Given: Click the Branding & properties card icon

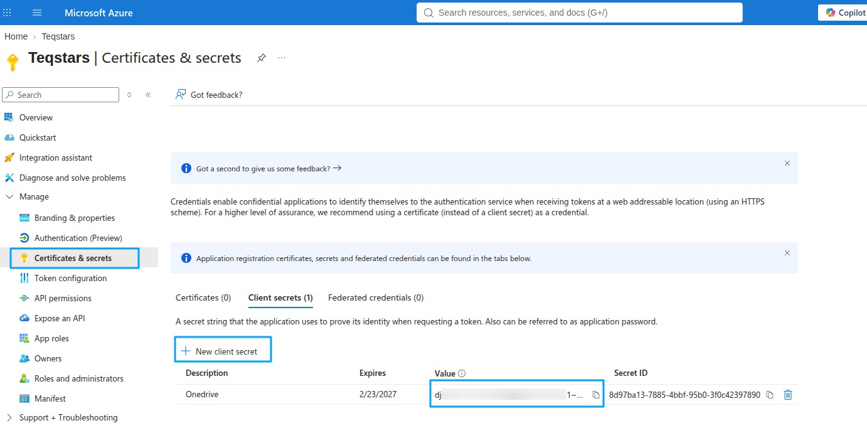Looking at the screenshot, I should point(24,218).
